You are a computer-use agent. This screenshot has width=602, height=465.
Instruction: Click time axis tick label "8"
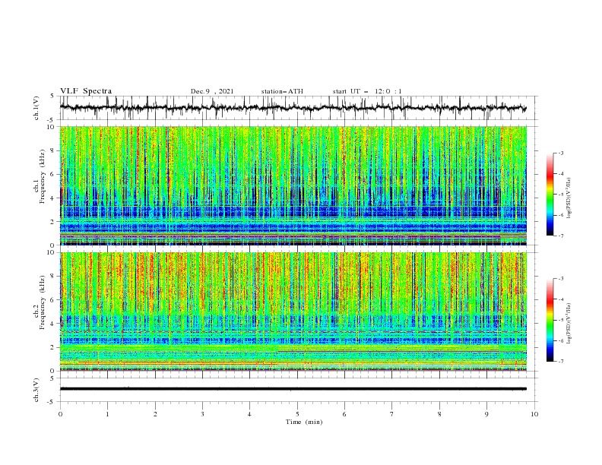point(439,414)
